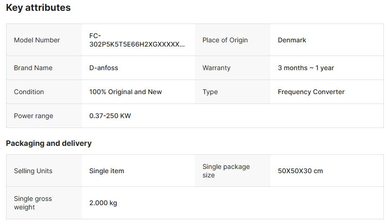Select the D-anfoss brand value
The image size is (390, 224).
104,68
